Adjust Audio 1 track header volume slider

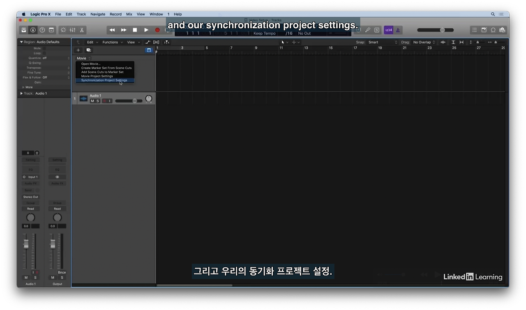coord(129,101)
